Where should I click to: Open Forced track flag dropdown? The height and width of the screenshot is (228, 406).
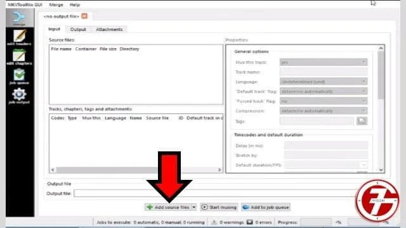click(324, 101)
